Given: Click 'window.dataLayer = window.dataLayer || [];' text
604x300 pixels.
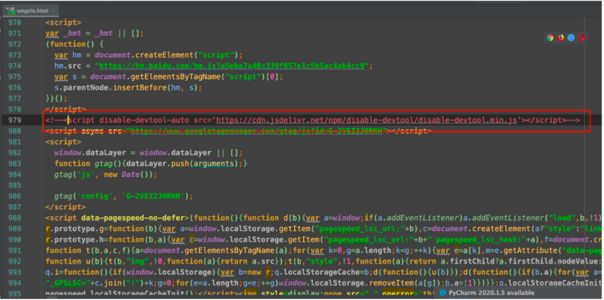Looking at the screenshot, I should coord(148,153).
